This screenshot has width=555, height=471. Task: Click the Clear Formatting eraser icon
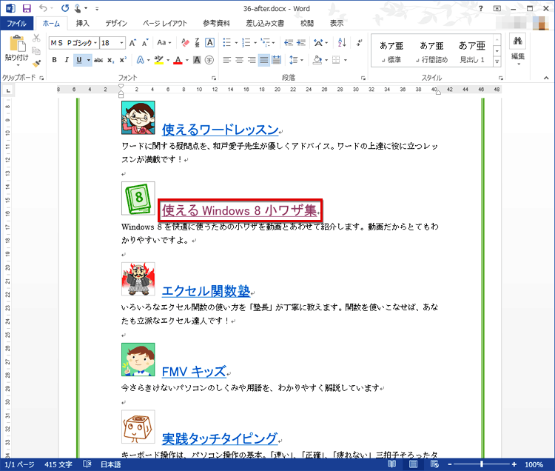(185, 43)
